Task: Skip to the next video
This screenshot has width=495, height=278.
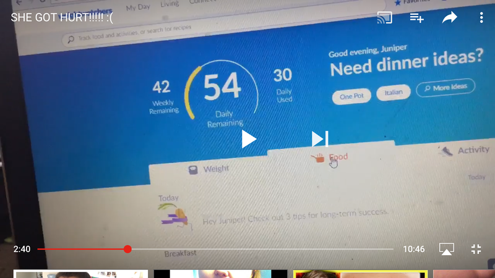Action: (x=320, y=139)
